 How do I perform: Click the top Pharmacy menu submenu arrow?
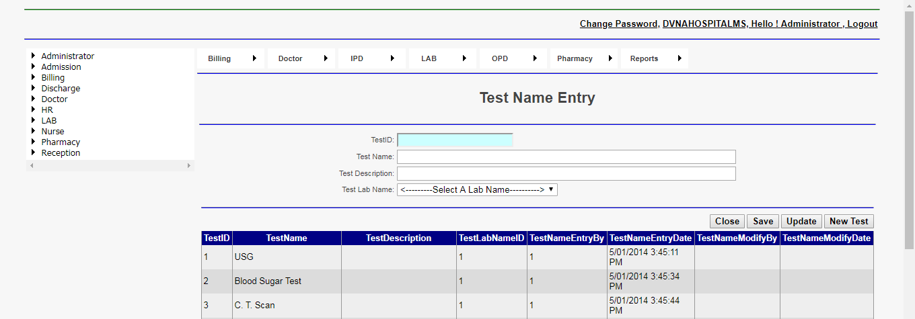point(610,58)
